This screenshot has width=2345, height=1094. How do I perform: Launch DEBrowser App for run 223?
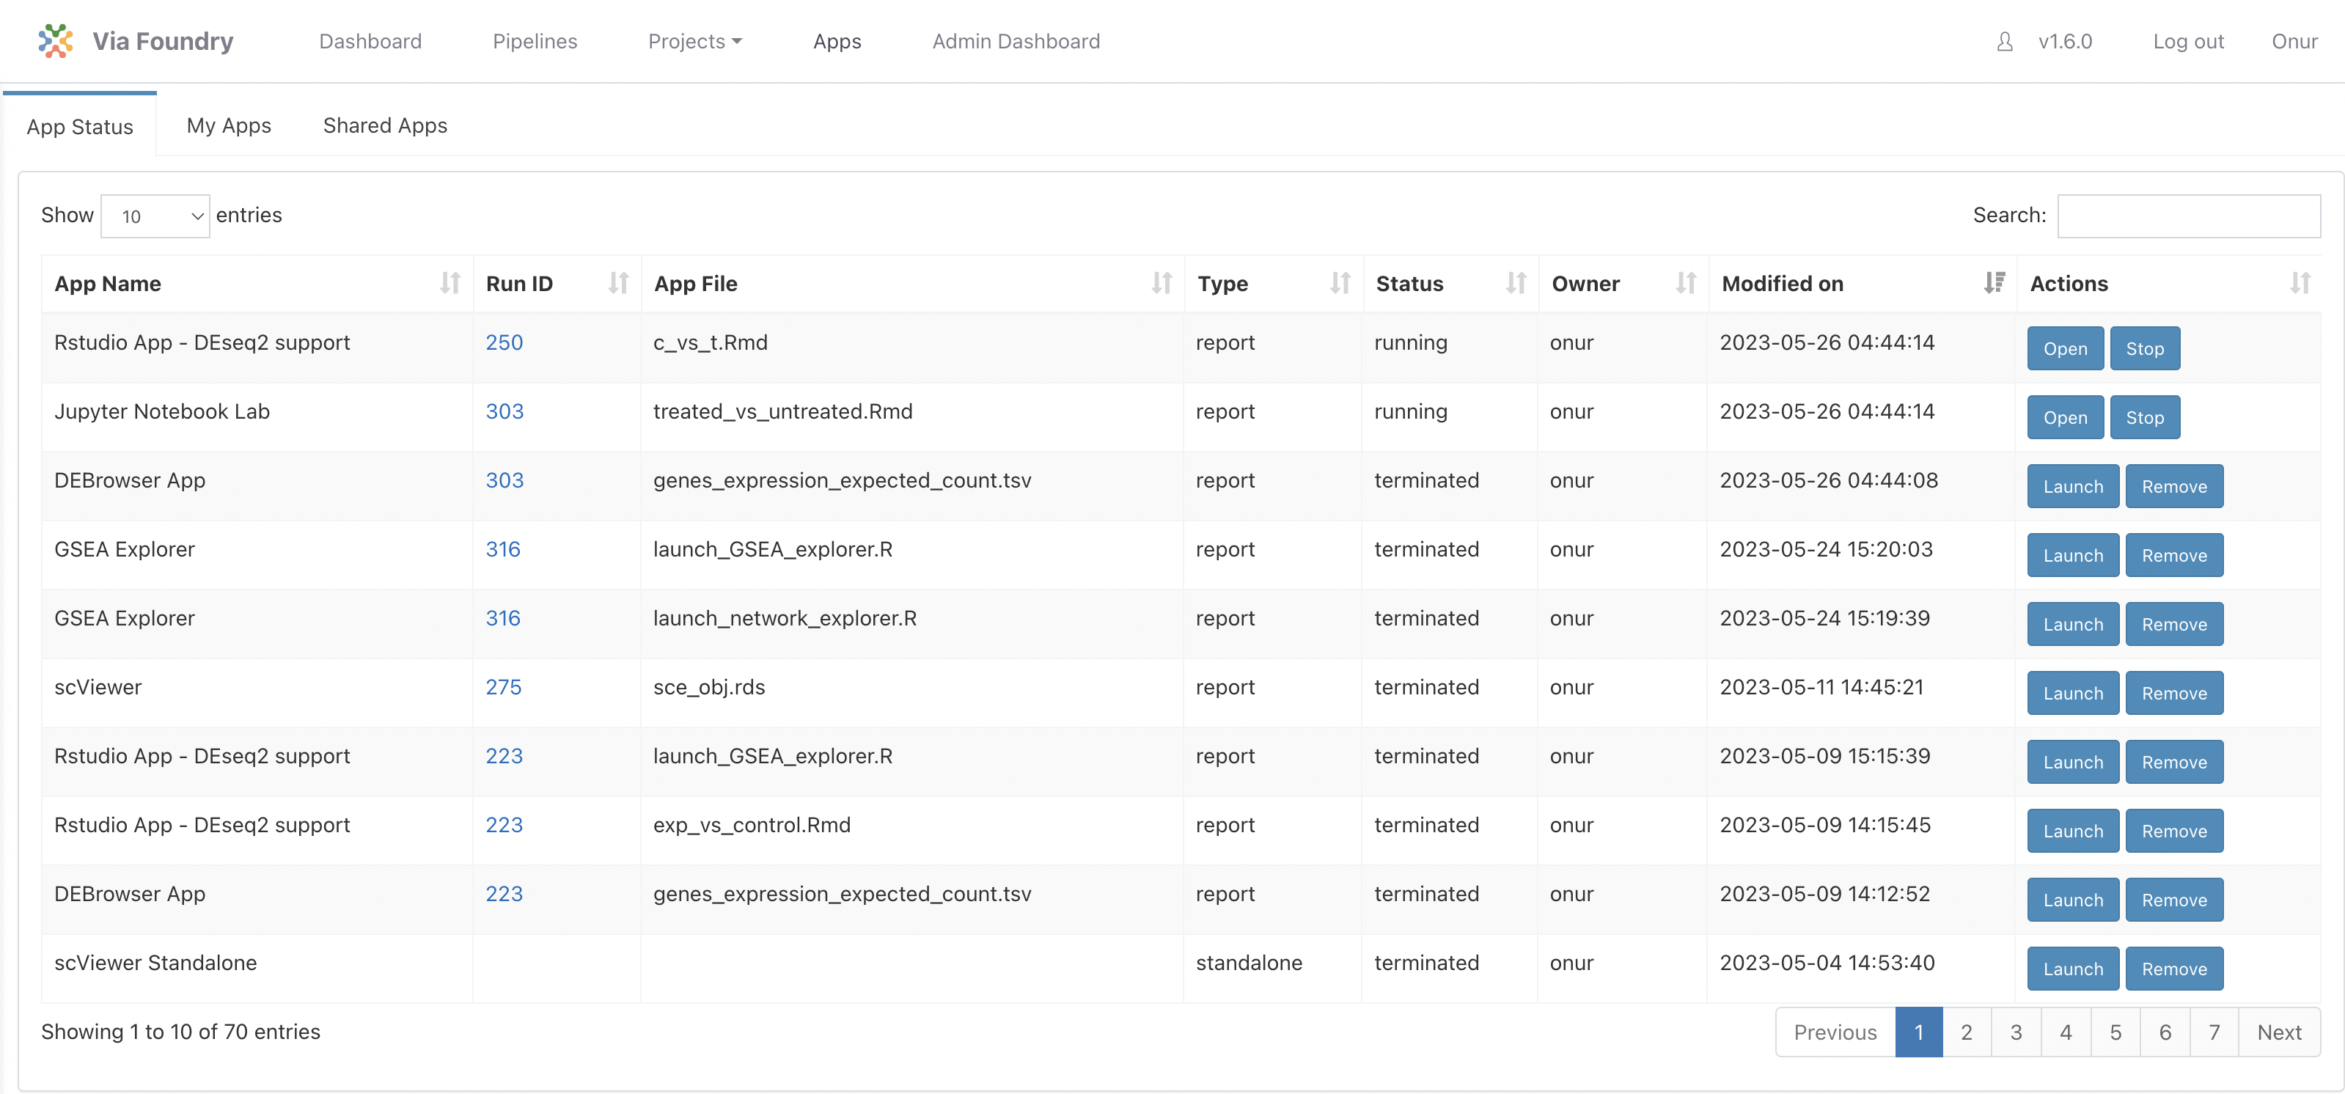click(x=2073, y=900)
